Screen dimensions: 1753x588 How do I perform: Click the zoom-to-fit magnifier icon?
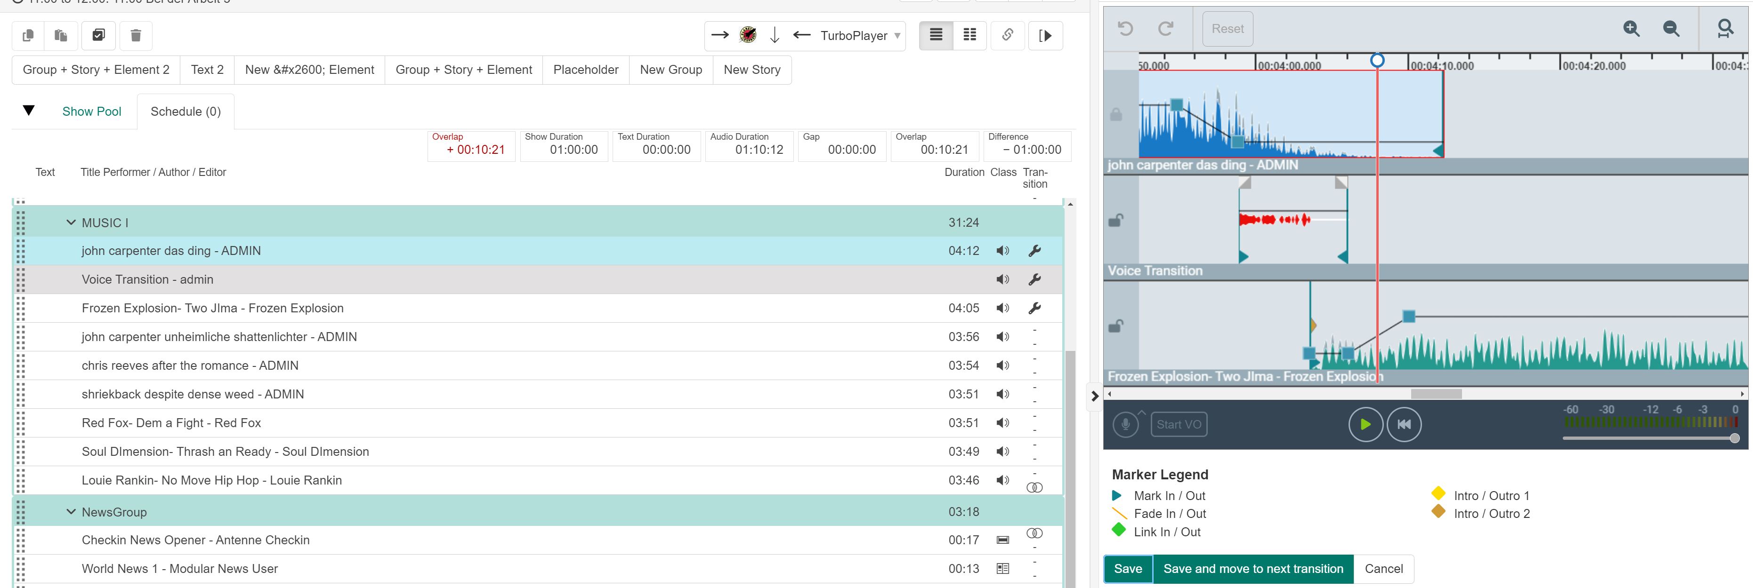1725,29
